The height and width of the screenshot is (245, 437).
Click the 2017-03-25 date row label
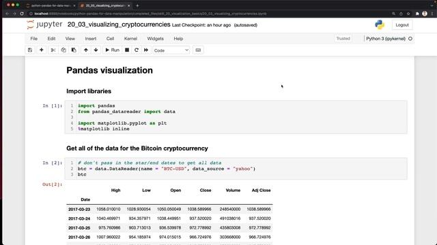click(79, 228)
